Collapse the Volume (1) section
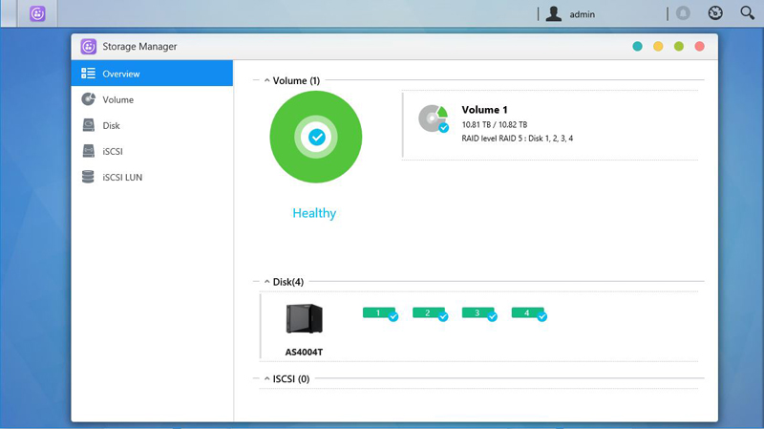 click(x=266, y=80)
